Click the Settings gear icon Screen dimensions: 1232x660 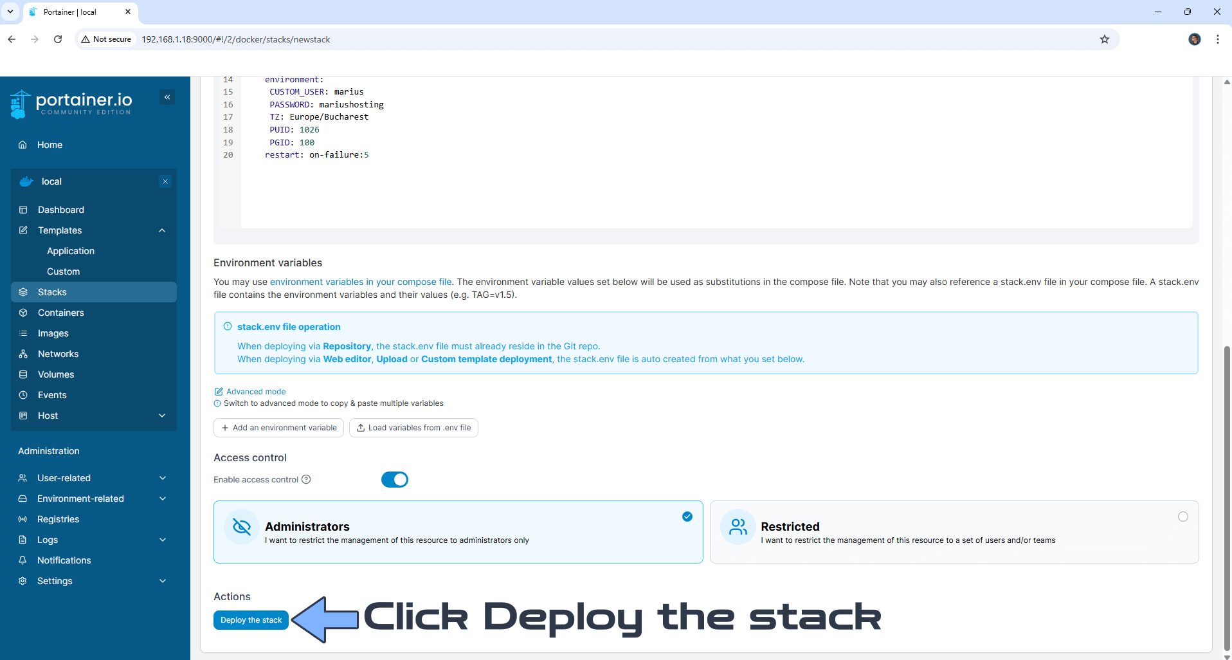click(23, 581)
